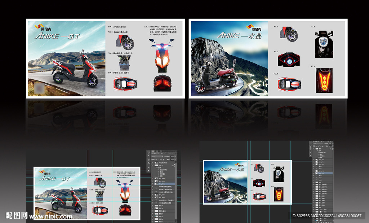Open fill slider arrow in GT layers panel
This screenshot has height=223, width=369.
click(x=175, y=159)
